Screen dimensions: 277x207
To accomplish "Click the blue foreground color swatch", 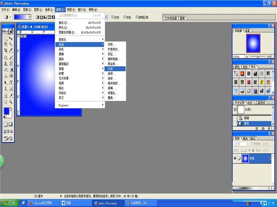I will (7, 111).
